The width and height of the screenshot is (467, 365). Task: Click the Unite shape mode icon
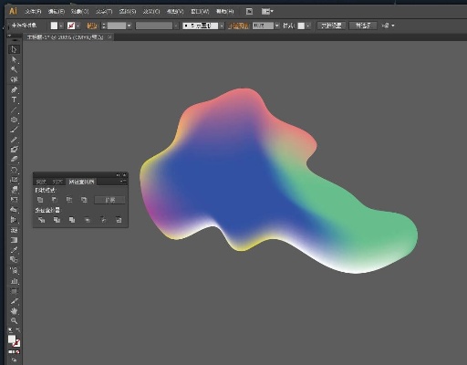[40, 200]
